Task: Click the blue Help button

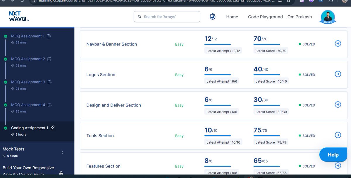Action: coord(333,155)
